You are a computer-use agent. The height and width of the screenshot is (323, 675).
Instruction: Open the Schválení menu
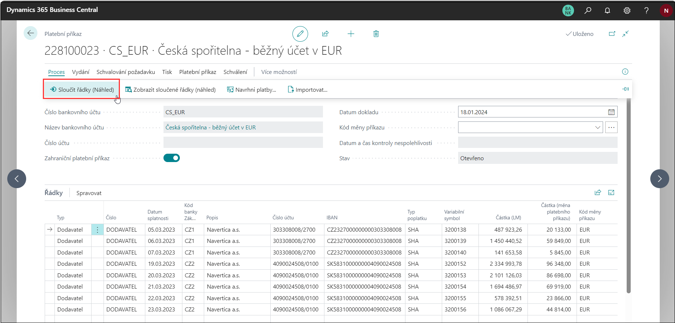tap(235, 72)
